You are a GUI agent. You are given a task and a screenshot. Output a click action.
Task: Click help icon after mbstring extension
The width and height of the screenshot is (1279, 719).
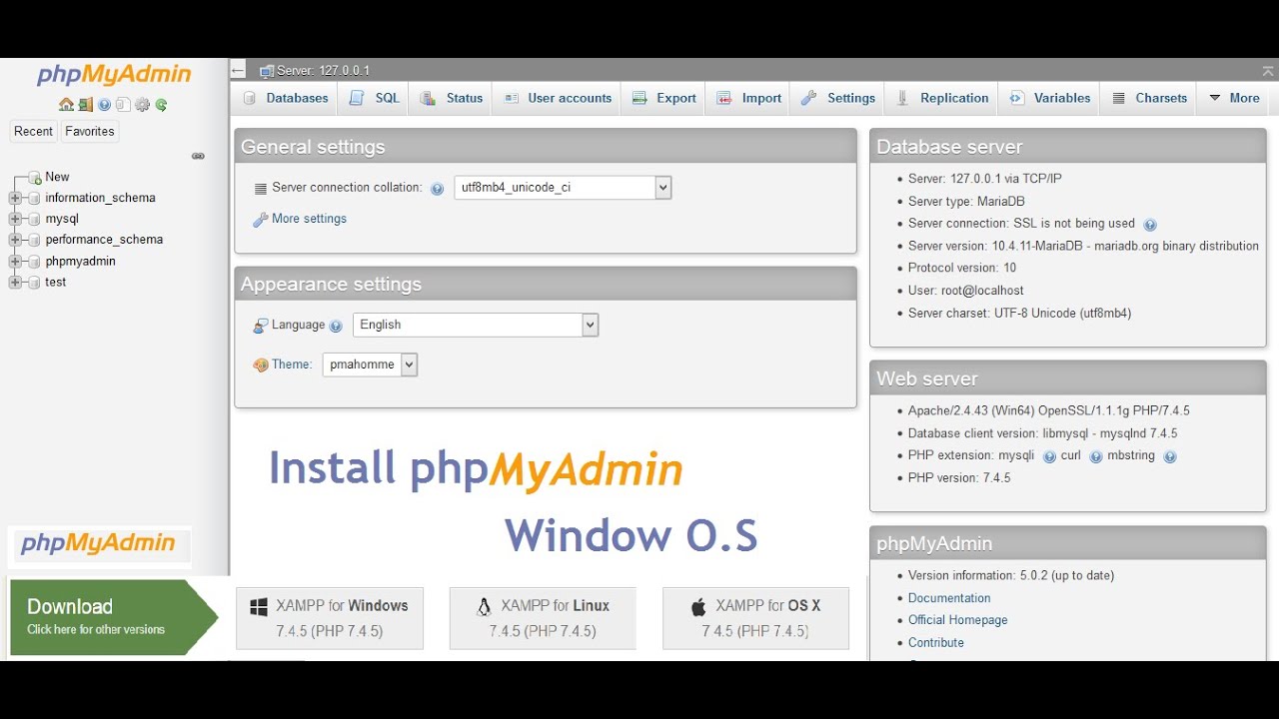(1170, 456)
